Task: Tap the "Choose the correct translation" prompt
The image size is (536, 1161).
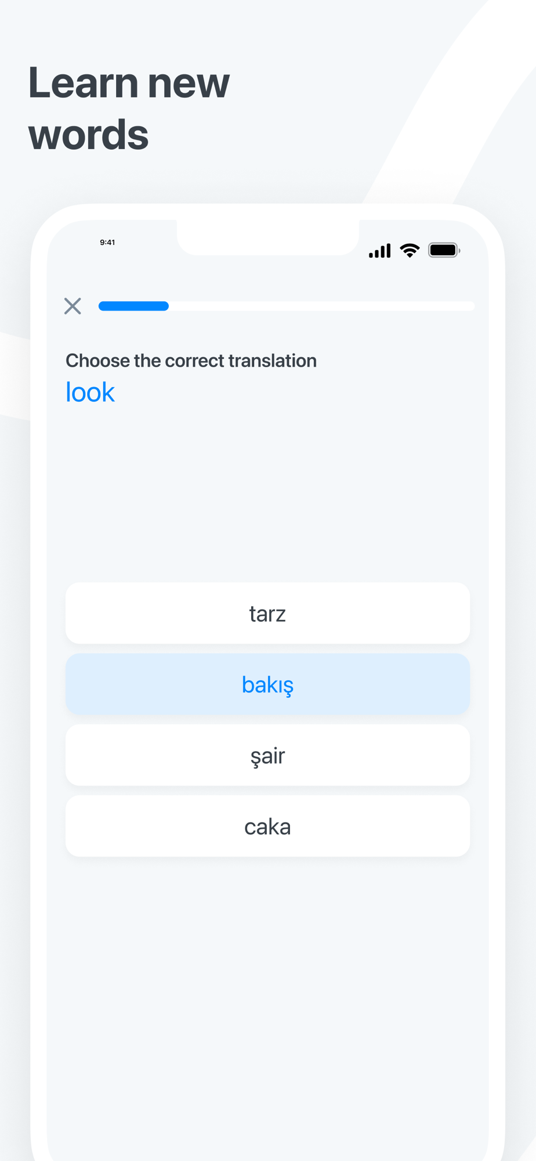Action: (191, 360)
